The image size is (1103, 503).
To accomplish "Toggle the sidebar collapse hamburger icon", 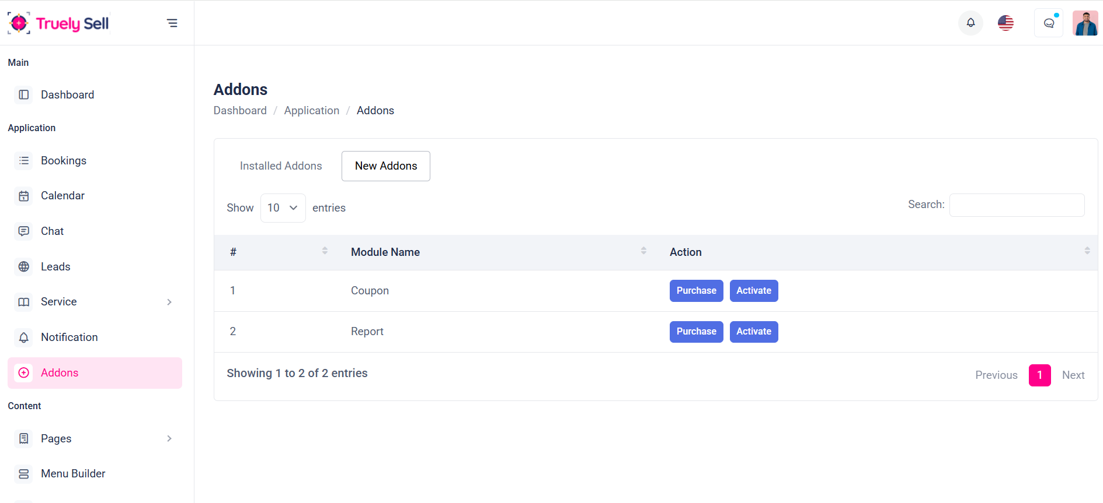I will pos(172,23).
